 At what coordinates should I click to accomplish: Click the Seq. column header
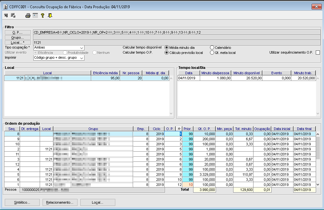[12, 129]
